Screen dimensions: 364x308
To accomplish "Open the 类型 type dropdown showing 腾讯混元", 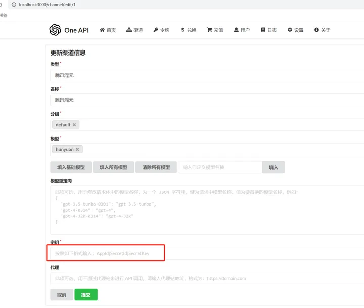I will 207,75.
